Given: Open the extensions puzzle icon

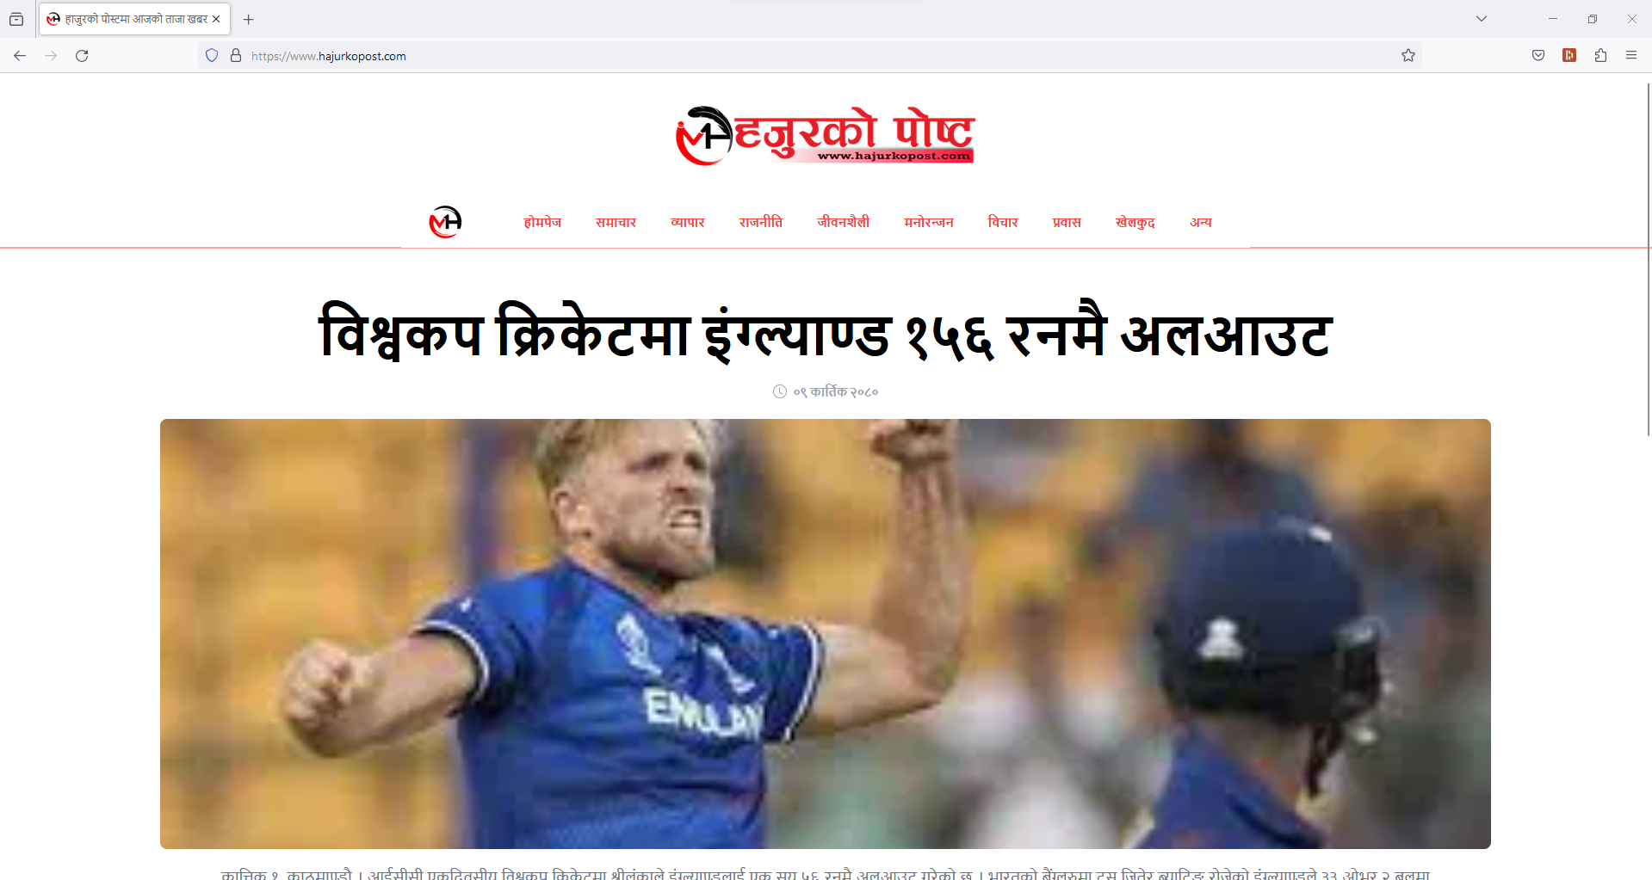Looking at the screenshot, I should (x=1600, y=56).
